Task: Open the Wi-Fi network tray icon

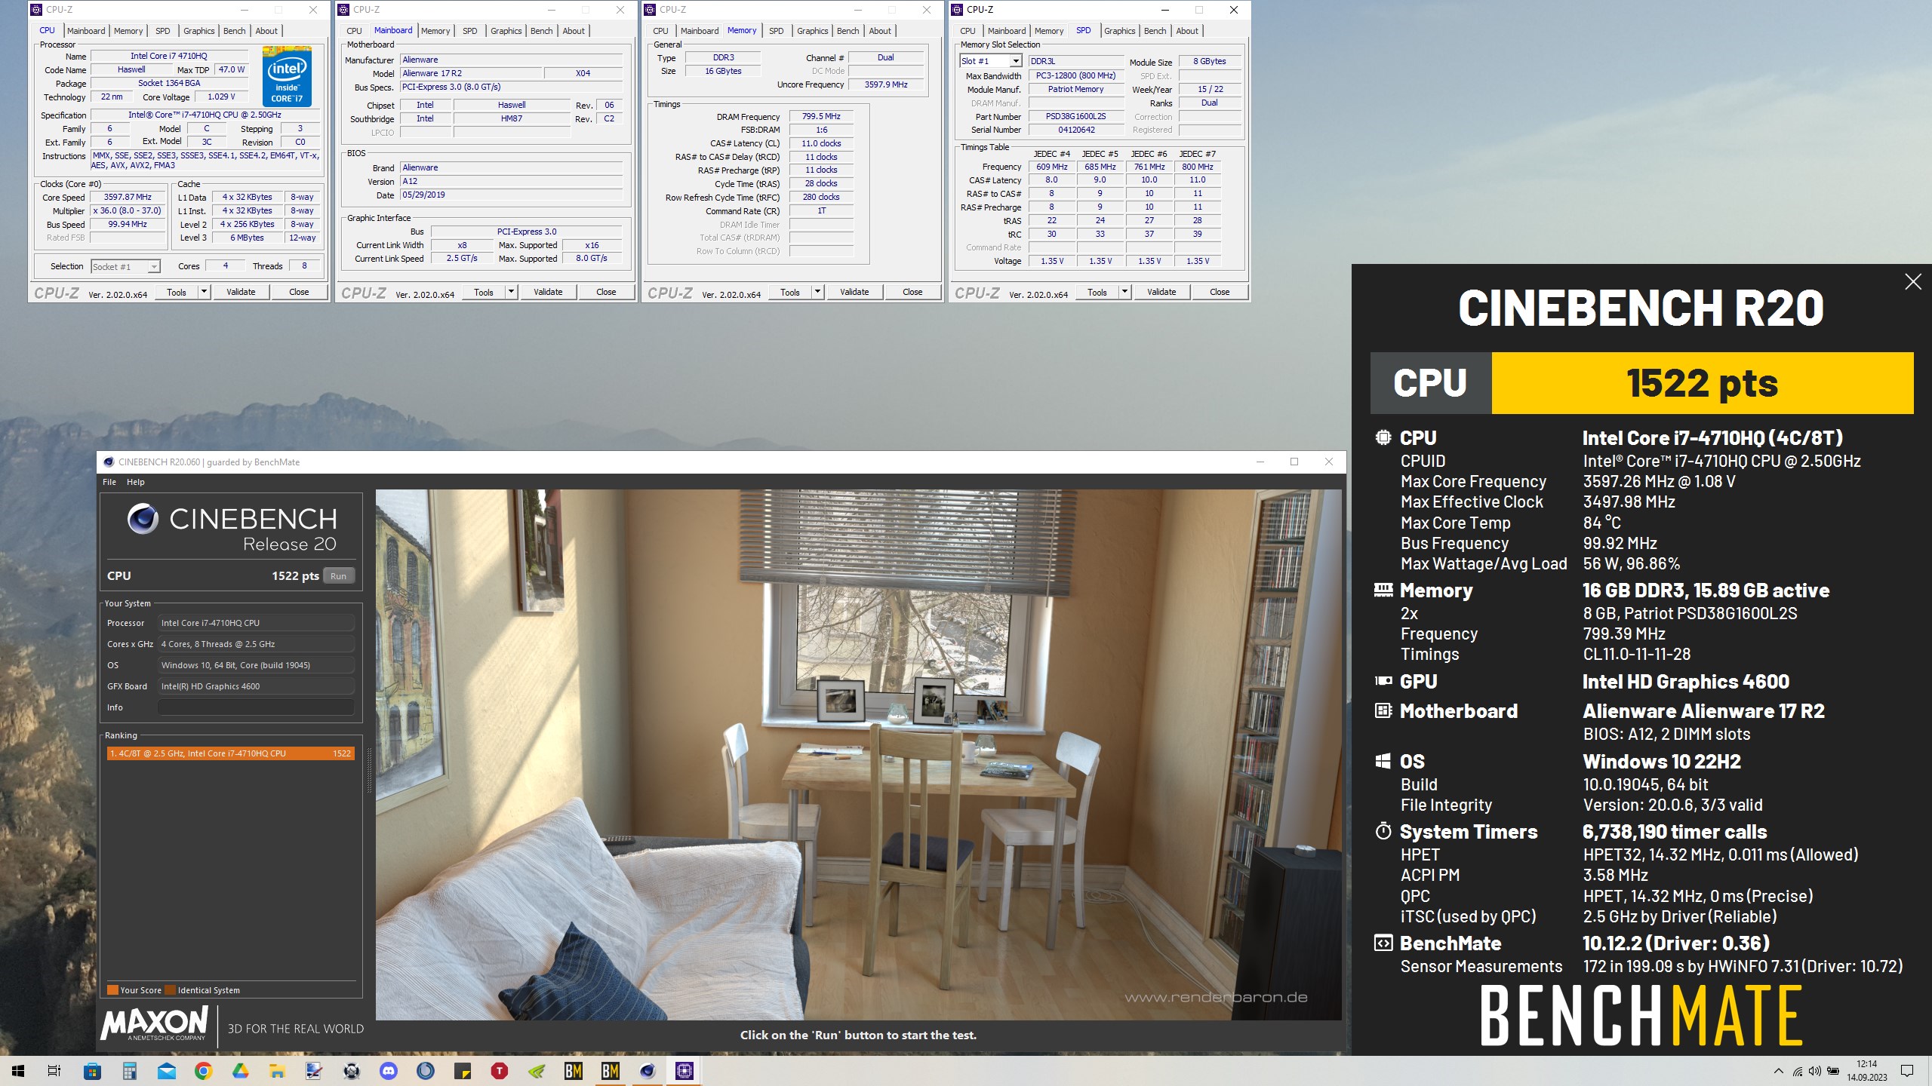Action: [1797, 1071]
